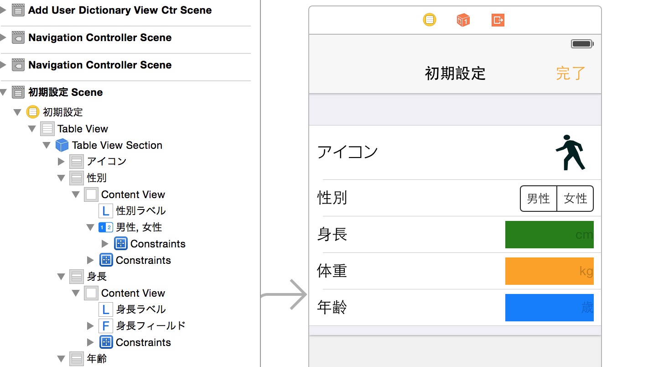The width and height of the screenshot is (664, 367).
Task: Click the Content View icon under 身長
Action: [91, 293]
